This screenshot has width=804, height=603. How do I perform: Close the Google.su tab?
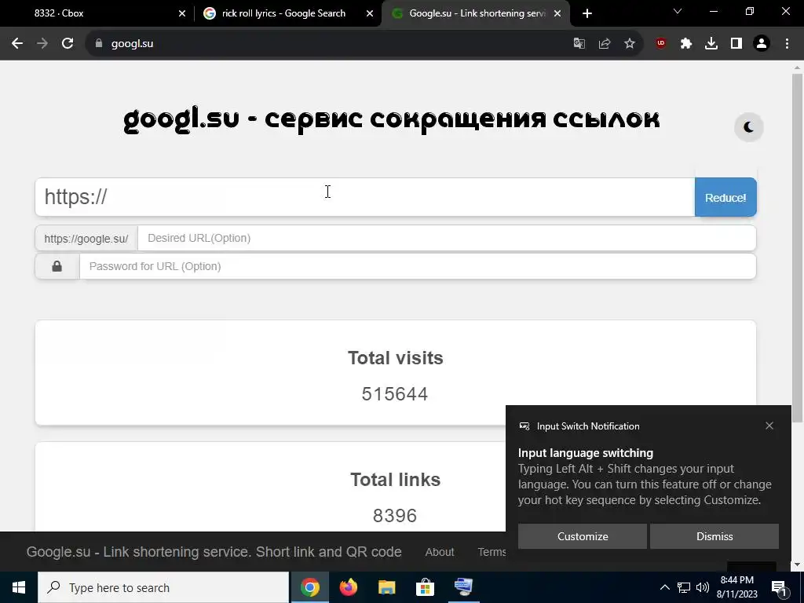click(557, 13)
